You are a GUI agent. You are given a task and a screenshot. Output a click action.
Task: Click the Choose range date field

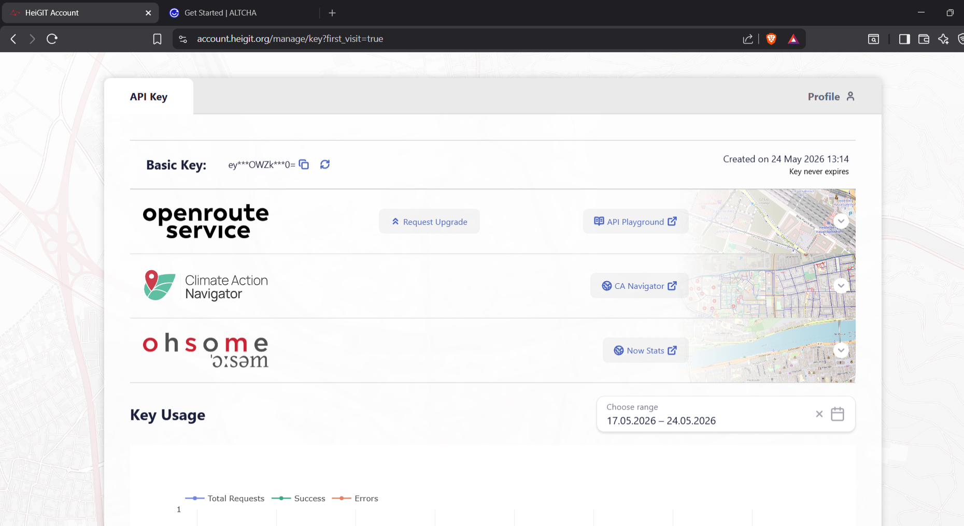coord(726,414)
